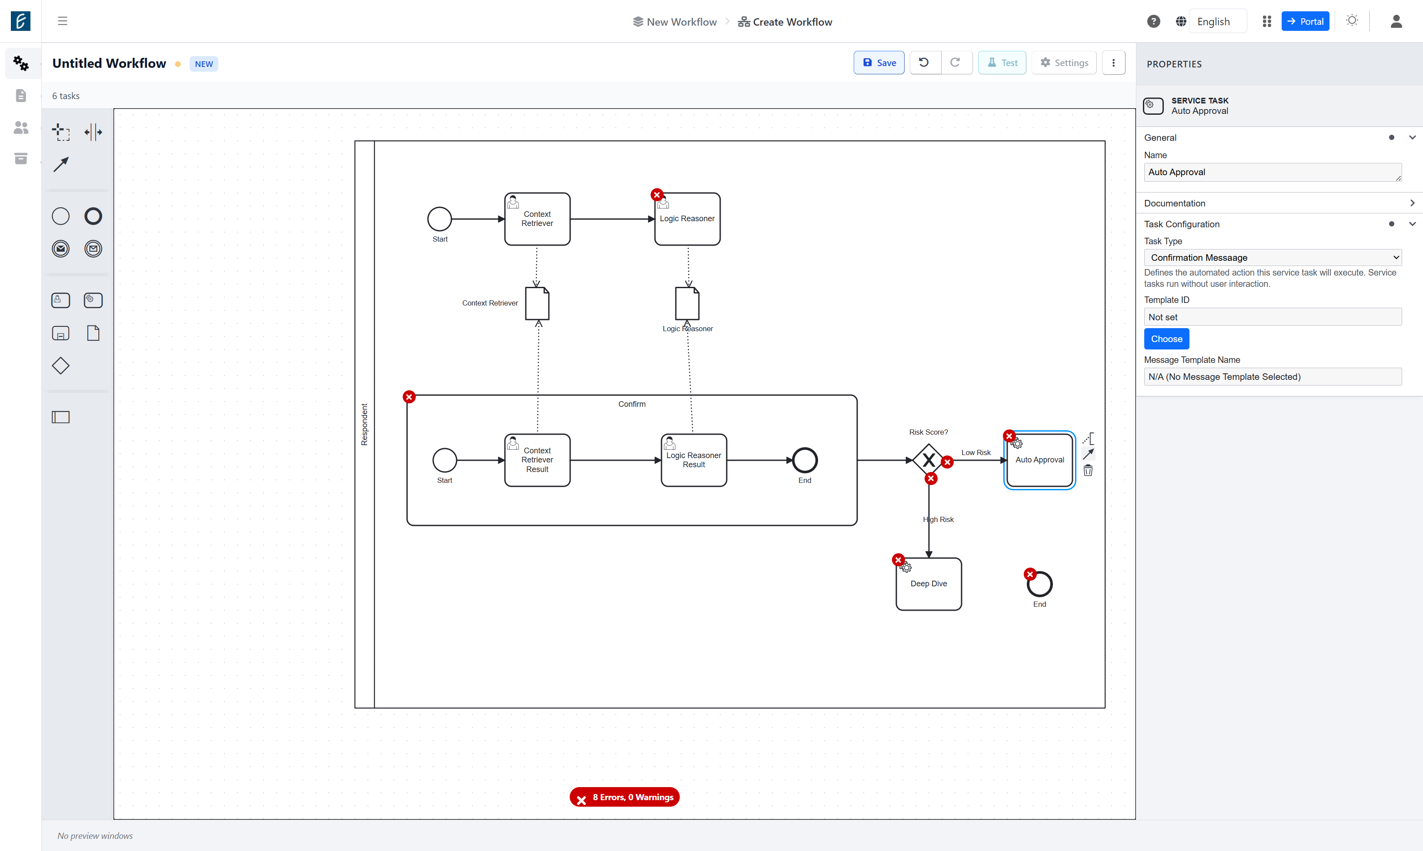Screen dimensions: 1423x851
Task: Expand the Documentation section
Action: (x=1413, y=203)
